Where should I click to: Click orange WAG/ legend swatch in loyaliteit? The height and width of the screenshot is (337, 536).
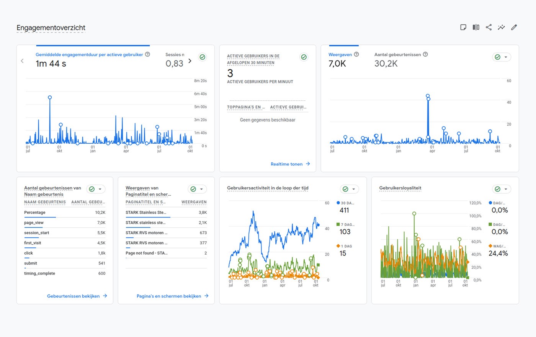point(490,246)
